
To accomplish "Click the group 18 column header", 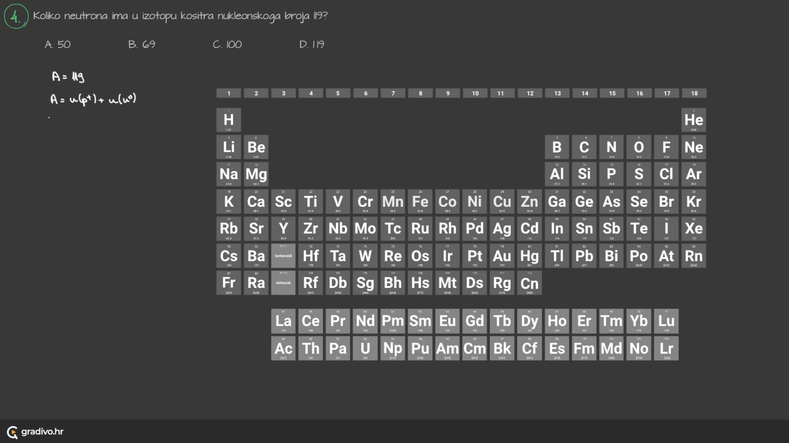I will click(x=694, y=94).
